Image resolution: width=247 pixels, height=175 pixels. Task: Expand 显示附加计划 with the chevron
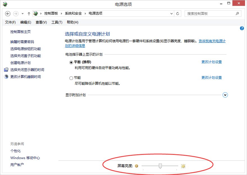225,95
